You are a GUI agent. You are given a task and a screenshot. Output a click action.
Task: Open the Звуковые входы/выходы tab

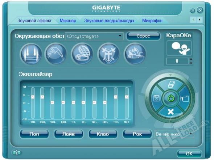tap(109, 21)
